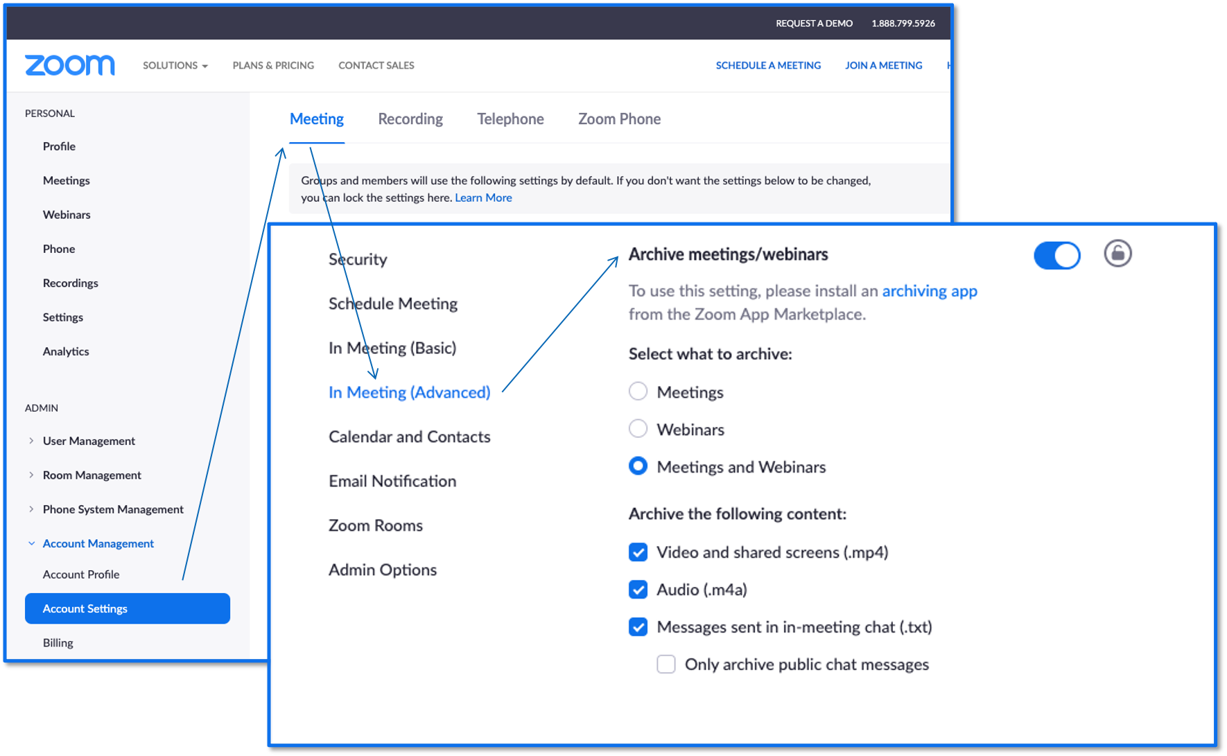Screen dimensions: 1227x756
Task: Open Billing in sidebar
Action: click(58, 643)
